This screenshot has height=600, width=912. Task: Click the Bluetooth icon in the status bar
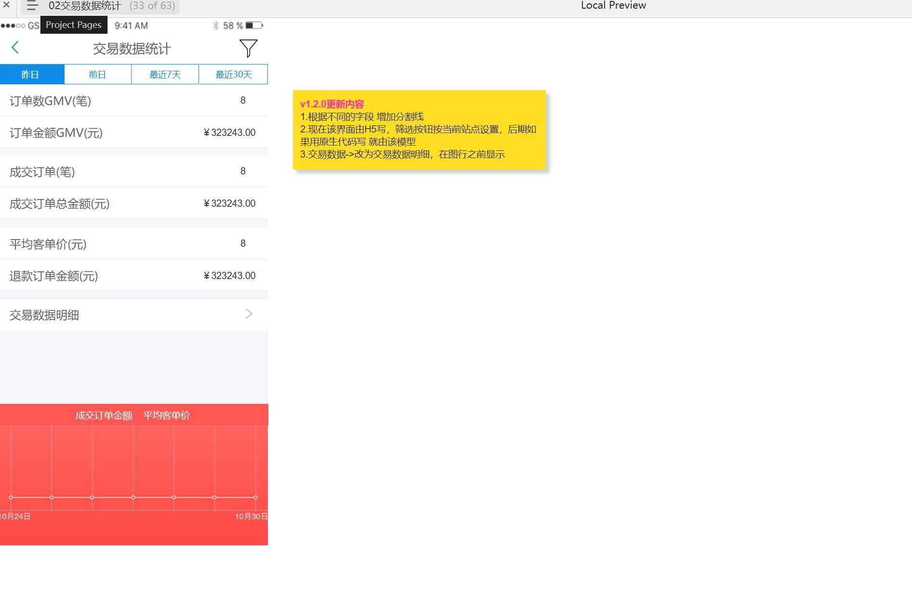click(x=216, y=26)
